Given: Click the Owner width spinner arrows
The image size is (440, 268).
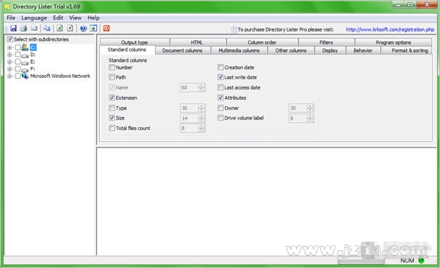Looking at the screenshot, I should (x=310, y=108).
